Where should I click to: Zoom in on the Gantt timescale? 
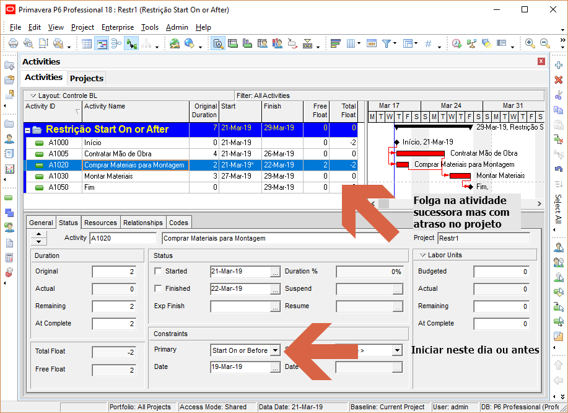point(530,43)
